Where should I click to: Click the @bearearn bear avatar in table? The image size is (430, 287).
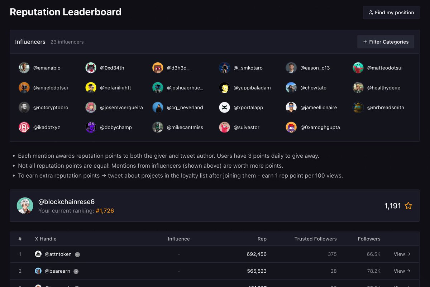(x=38, y=271)
